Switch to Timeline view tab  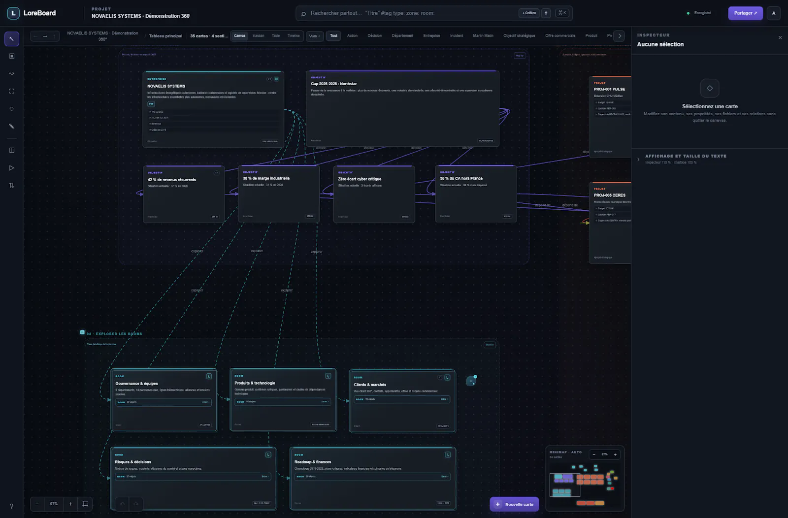[x=294, y=36]
